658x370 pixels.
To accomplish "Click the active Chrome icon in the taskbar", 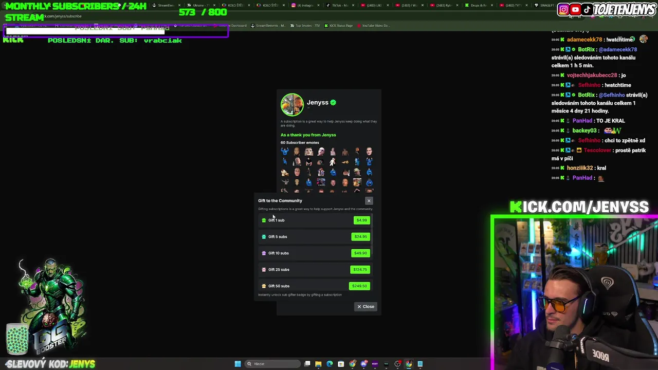I will tap(409, 364).
